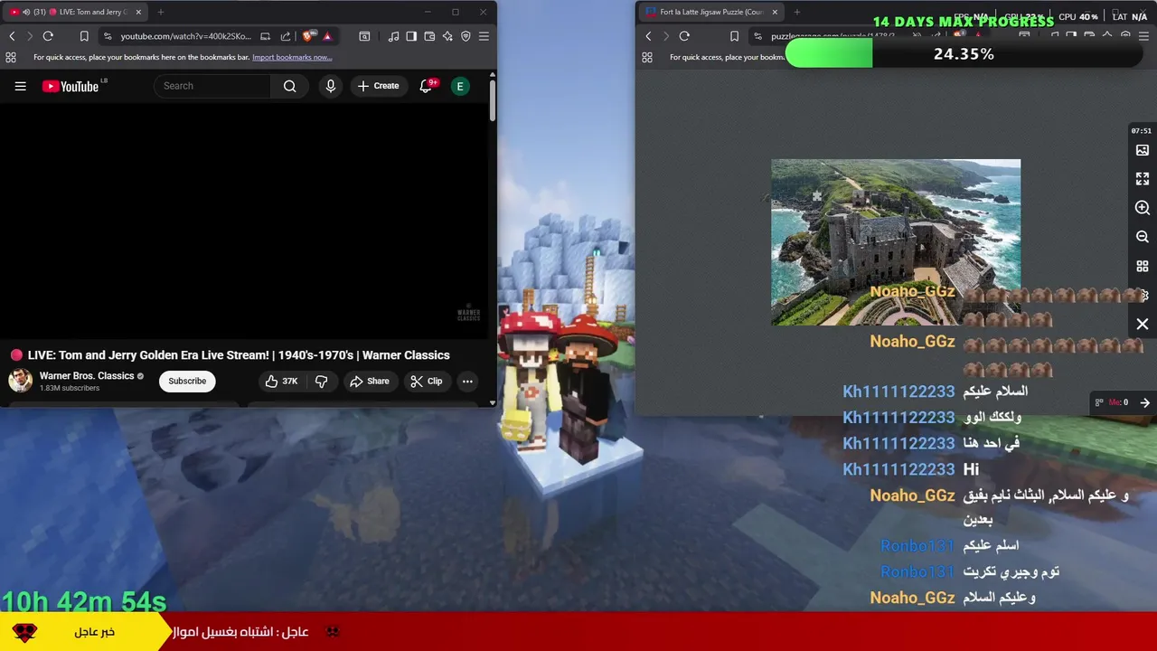1157x651 pixels.
Task: Like the video with 37K likes
Action: (281, 381)
